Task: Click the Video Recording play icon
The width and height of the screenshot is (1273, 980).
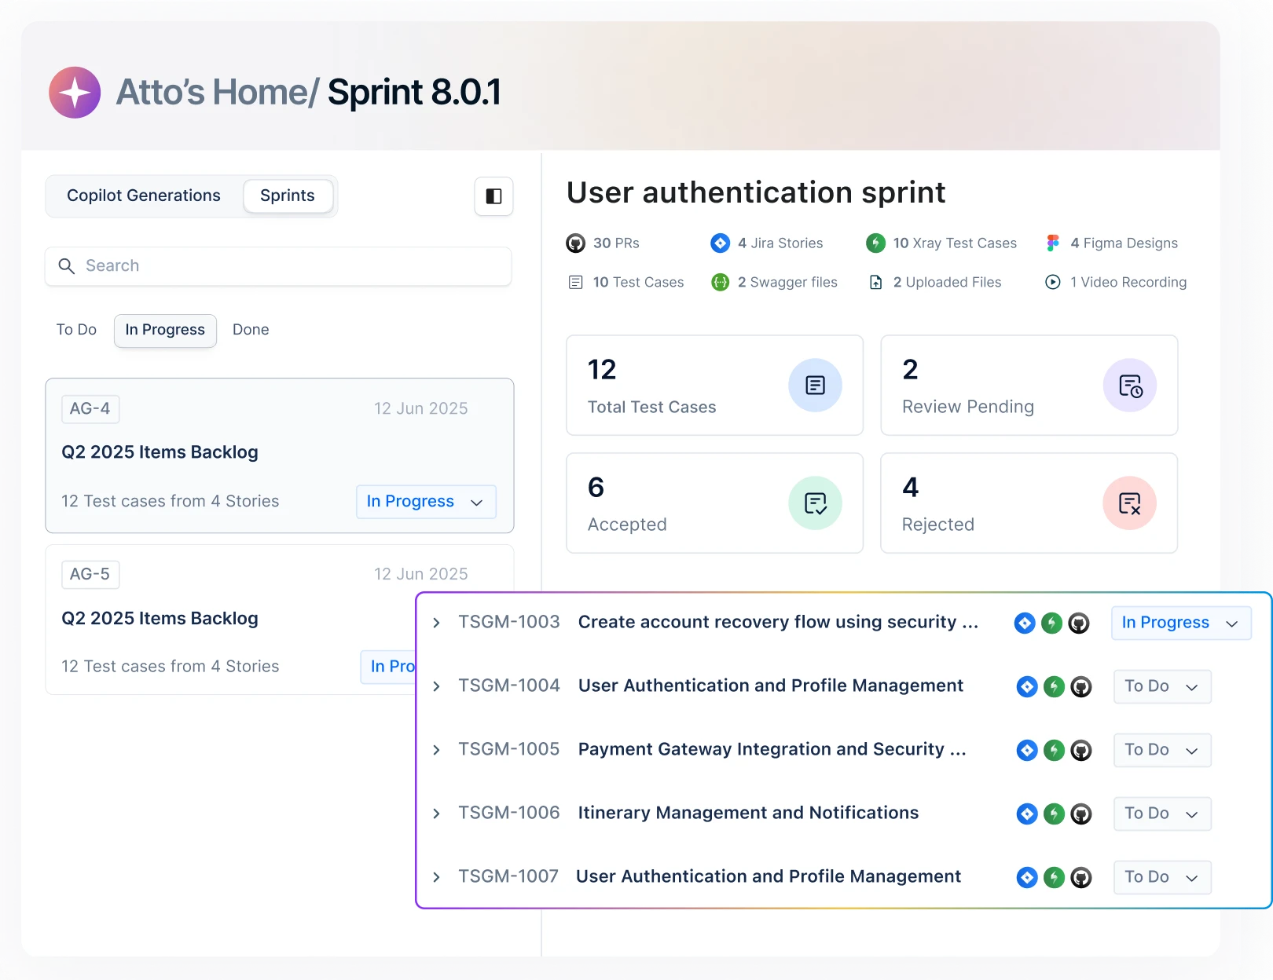Action: 1052,282
